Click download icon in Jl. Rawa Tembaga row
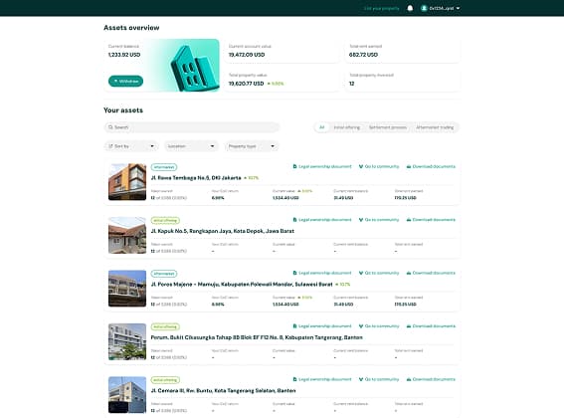Image resolution: width=564 pixels, height=418 pixels. 409,166
